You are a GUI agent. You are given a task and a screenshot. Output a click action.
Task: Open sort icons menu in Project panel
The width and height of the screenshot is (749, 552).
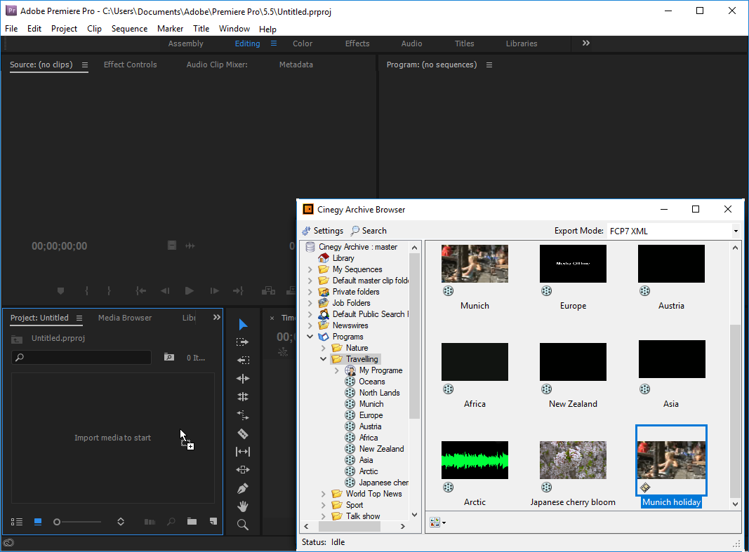121,522
